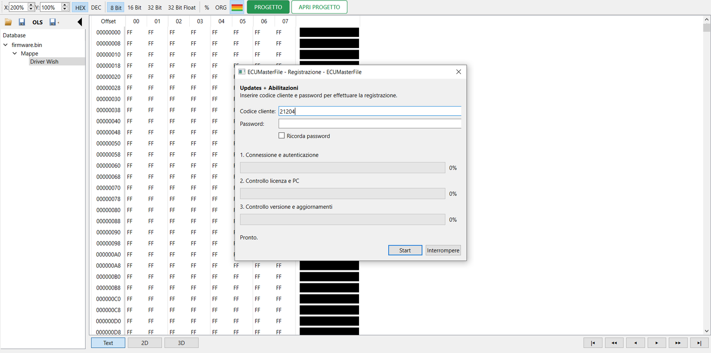Step forward with the right arrow button
711x353 pixels.
657,343
